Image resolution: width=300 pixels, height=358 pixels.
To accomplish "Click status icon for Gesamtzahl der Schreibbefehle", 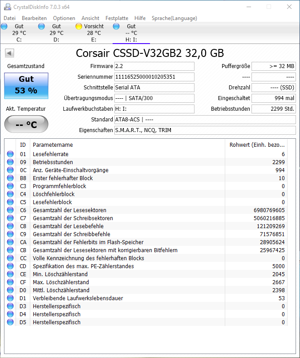I will pyautogui.click(x=10, y=234).
